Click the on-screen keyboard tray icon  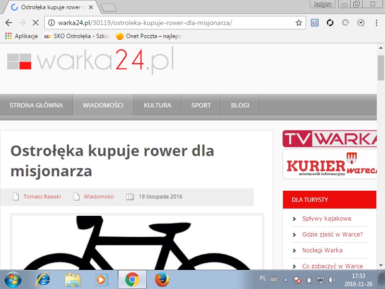coord(274,279)
